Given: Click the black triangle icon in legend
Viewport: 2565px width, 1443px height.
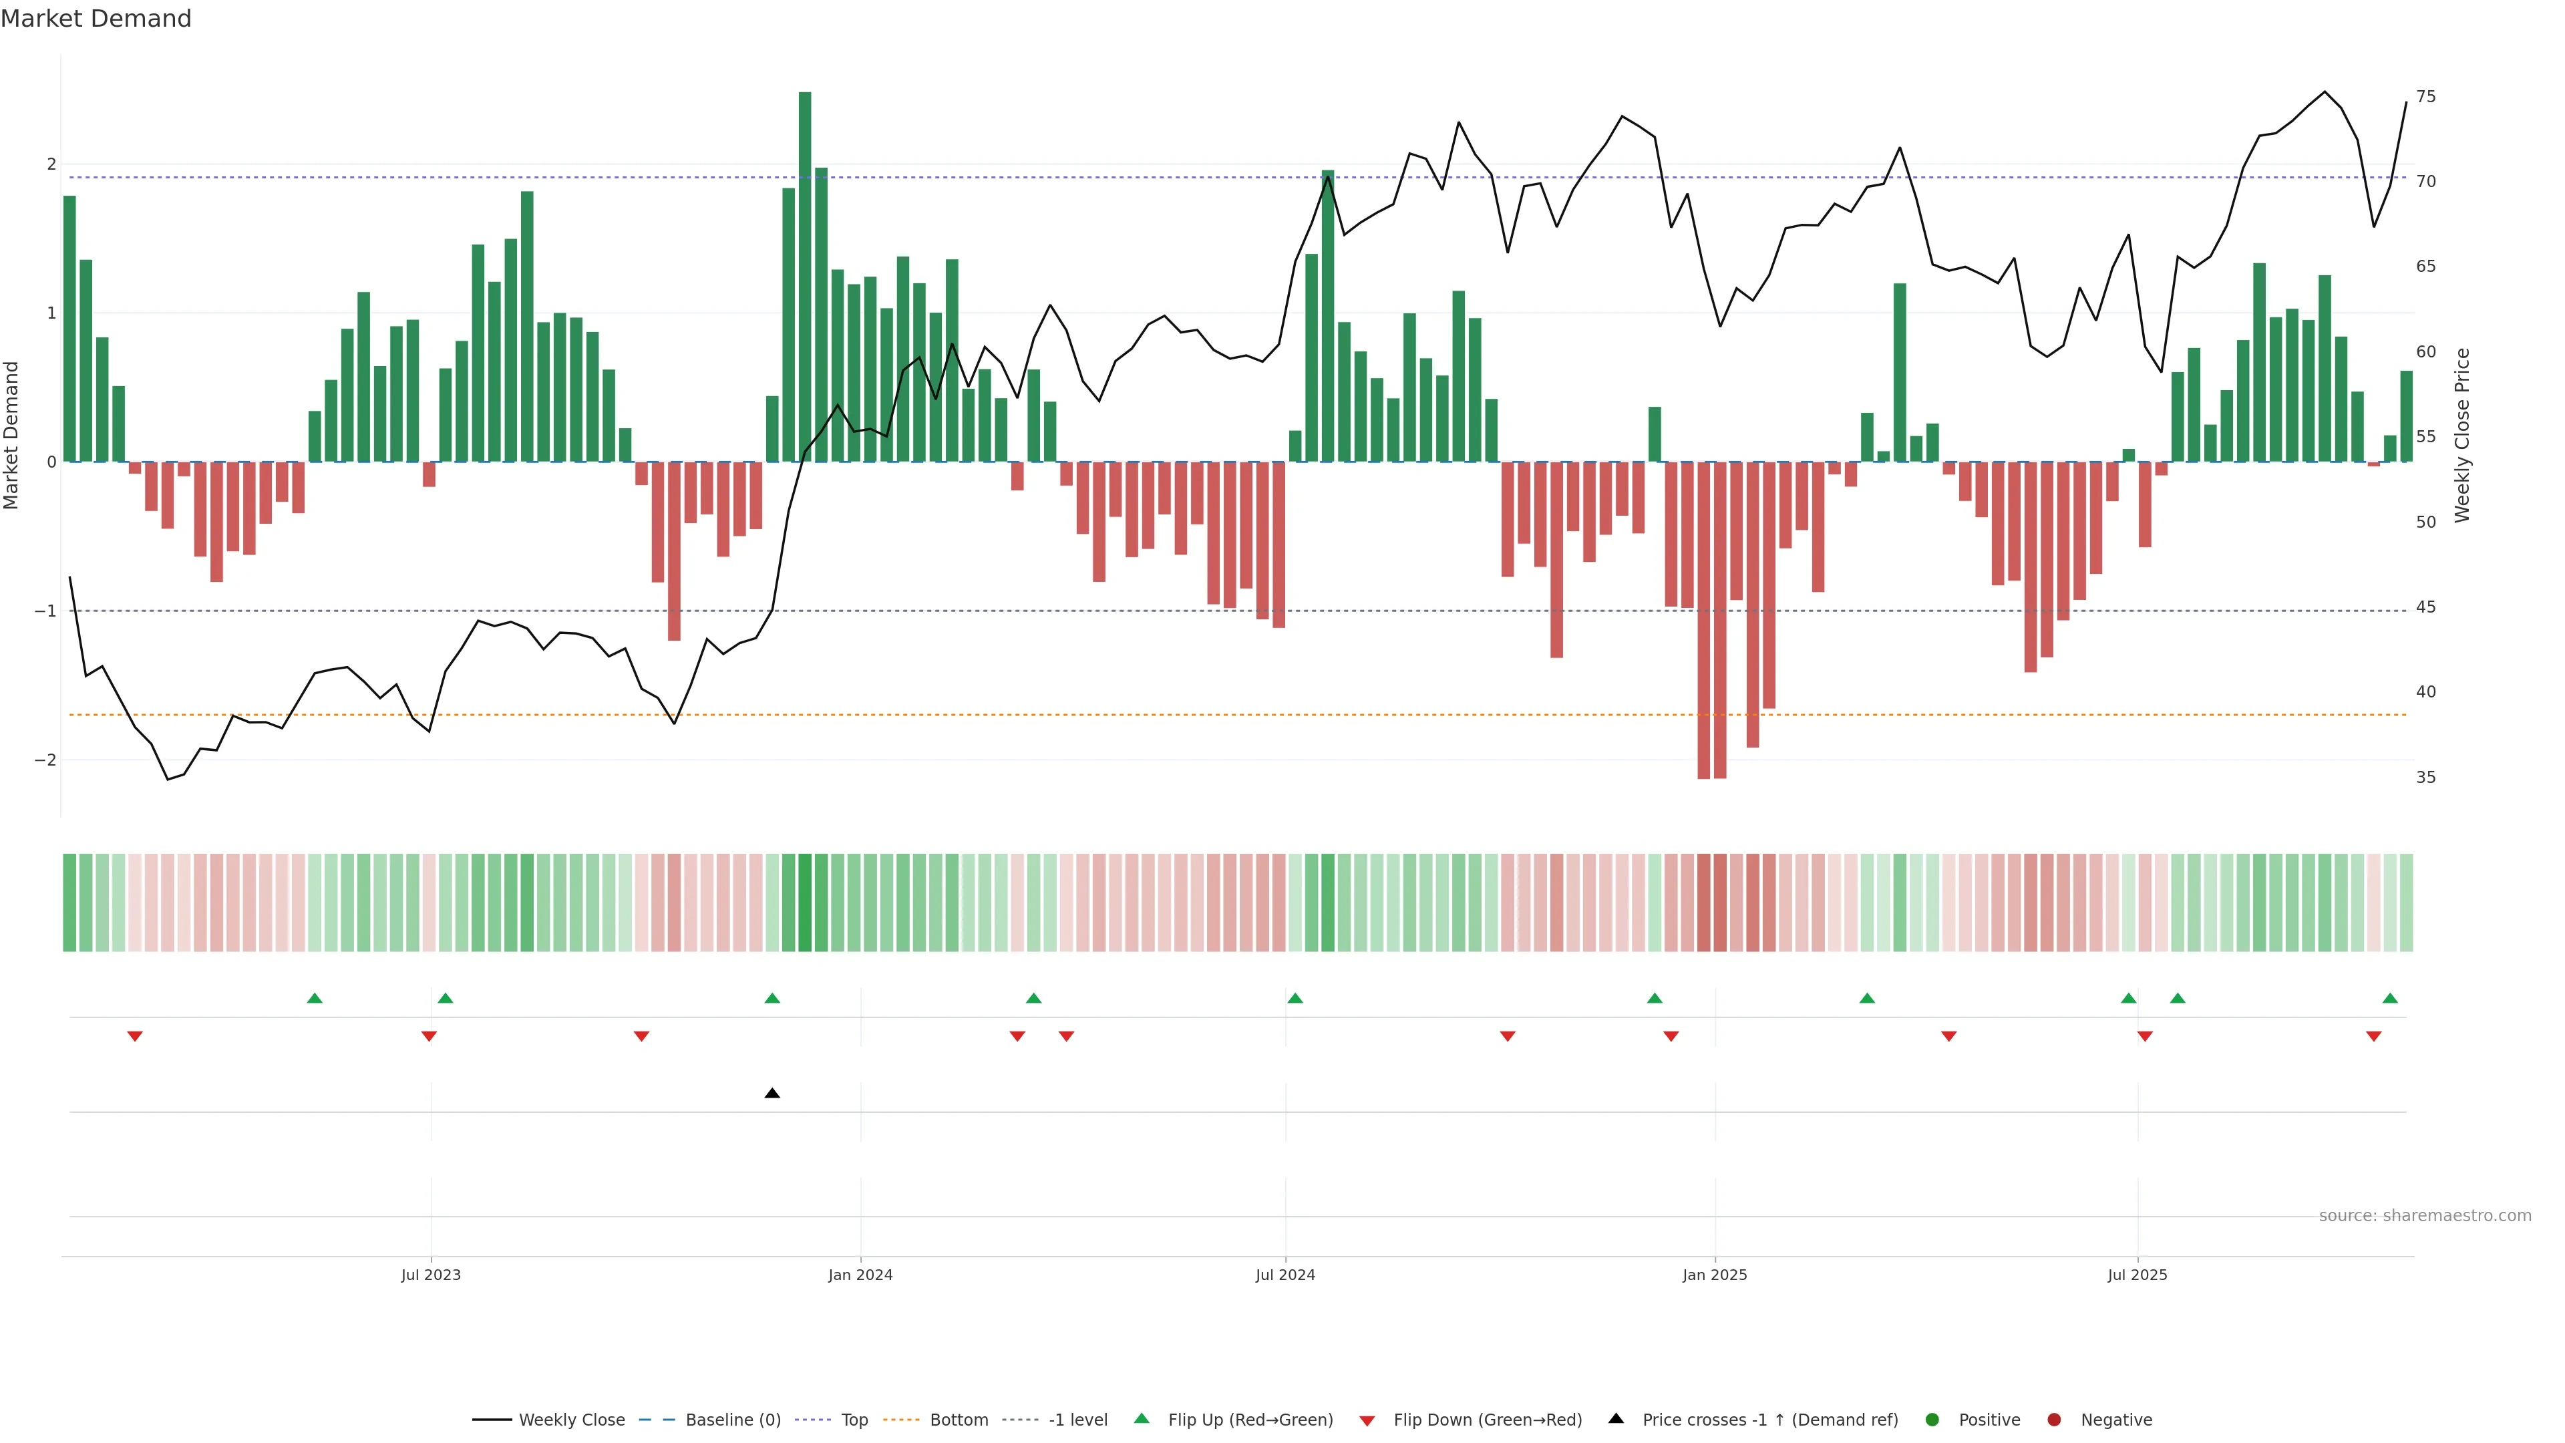Looking at the screenshot, I should [1616, 1418].
